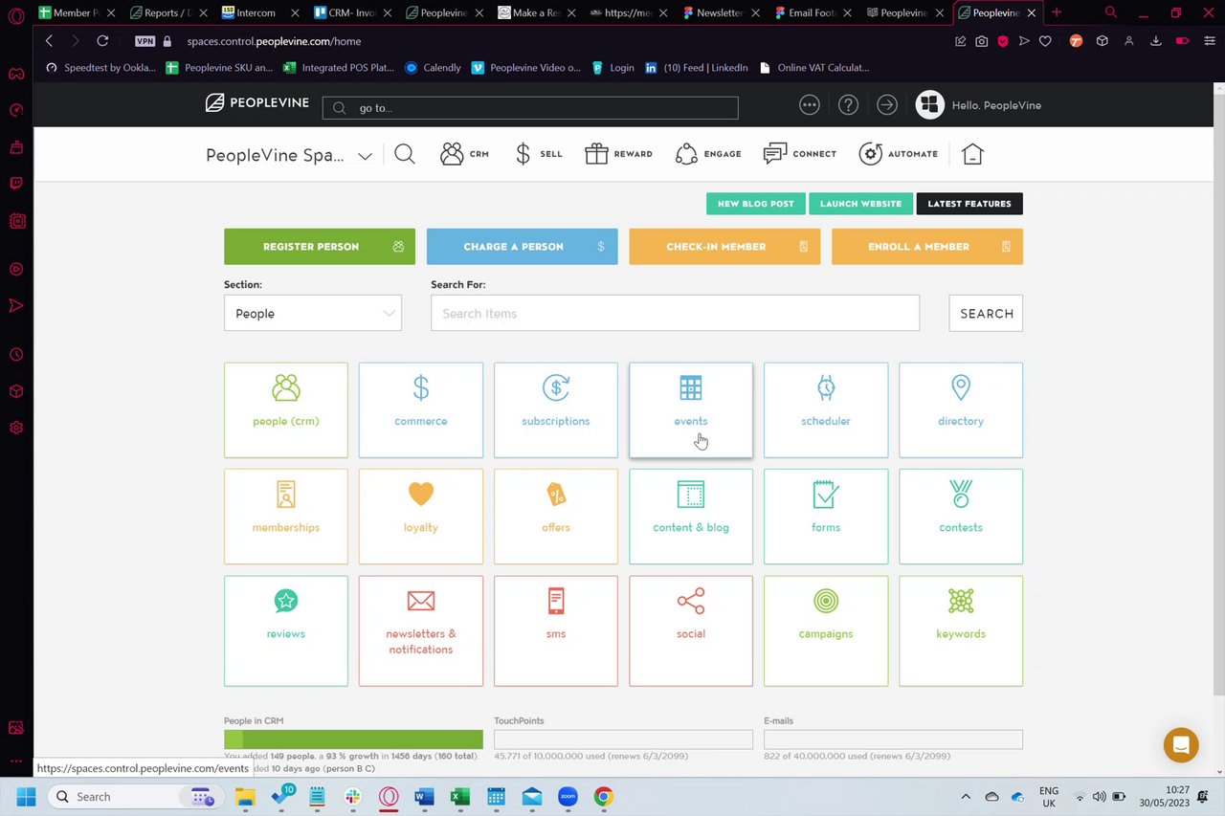
Task: Click the CHECK-IN MEMBER button
Action: (x=724, y=247)
